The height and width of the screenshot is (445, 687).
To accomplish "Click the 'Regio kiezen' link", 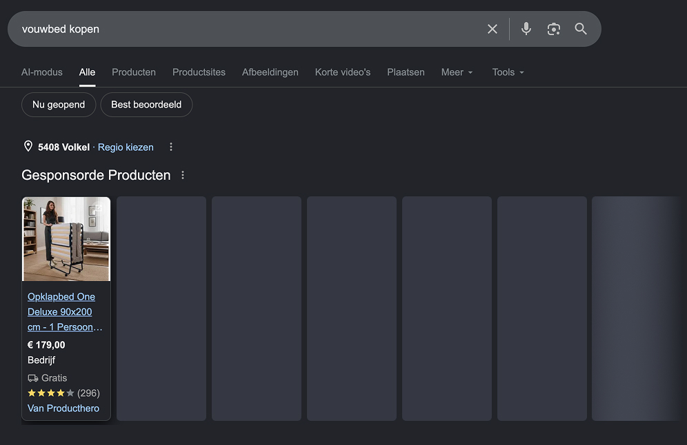I will pyautogui.click(x=126, y=147).
